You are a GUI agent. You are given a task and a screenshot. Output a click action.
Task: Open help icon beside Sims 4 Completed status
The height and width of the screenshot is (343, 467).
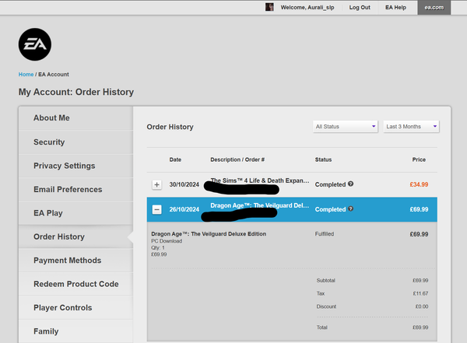[x=350, y=184]
